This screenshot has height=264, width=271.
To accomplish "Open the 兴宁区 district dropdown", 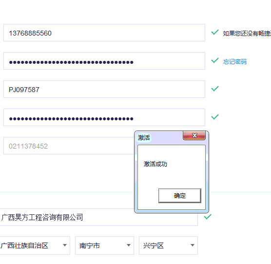I will click(168, 245).
